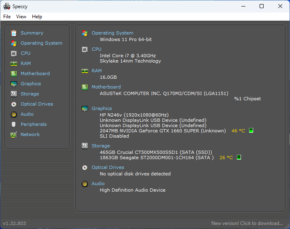Click the CPU icon in main summary panel

[x=85, y=50]
